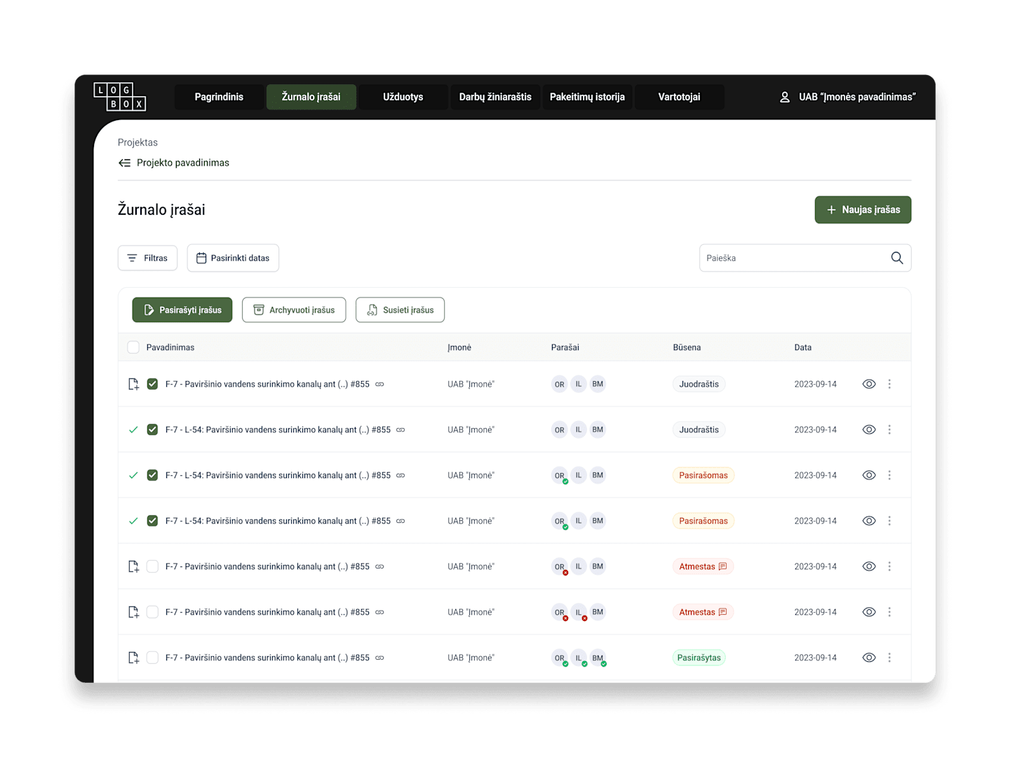Click the back arrow beside Projekto pavadinimas

point(124,163)
